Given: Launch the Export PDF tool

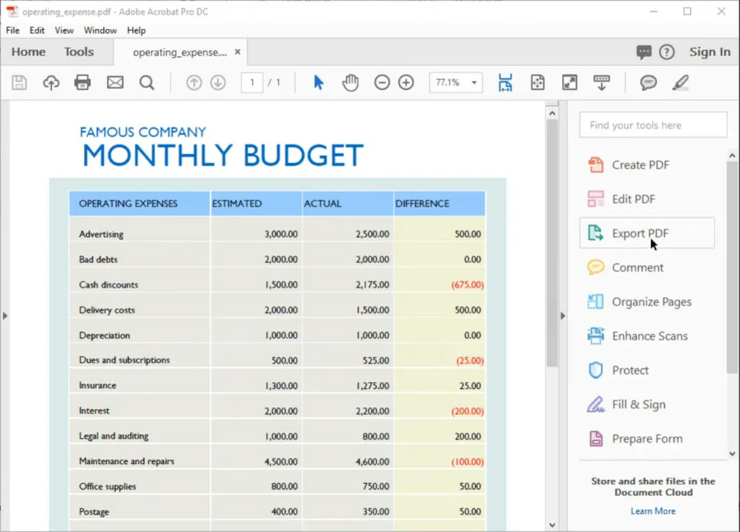Looking at the screenshot, I should coord(639,233).
